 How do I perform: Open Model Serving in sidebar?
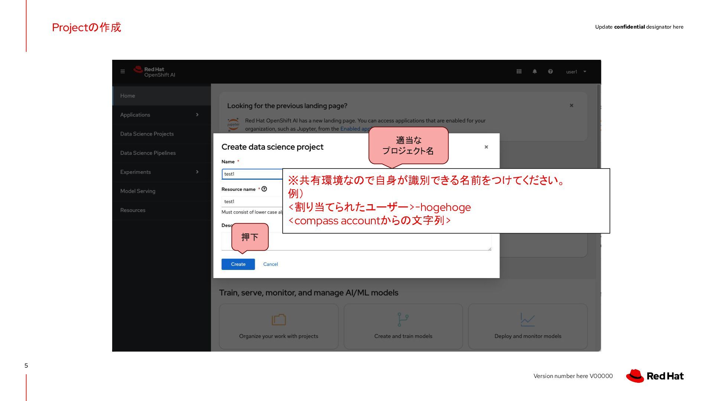pyautogui.click(x=162, y=191)
